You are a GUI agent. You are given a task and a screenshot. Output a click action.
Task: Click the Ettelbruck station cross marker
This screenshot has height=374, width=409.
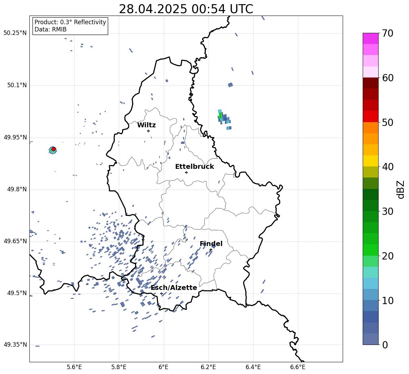(186, 172)
